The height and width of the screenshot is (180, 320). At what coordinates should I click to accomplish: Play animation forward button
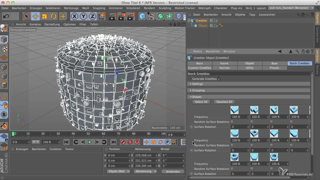point(90,142)
